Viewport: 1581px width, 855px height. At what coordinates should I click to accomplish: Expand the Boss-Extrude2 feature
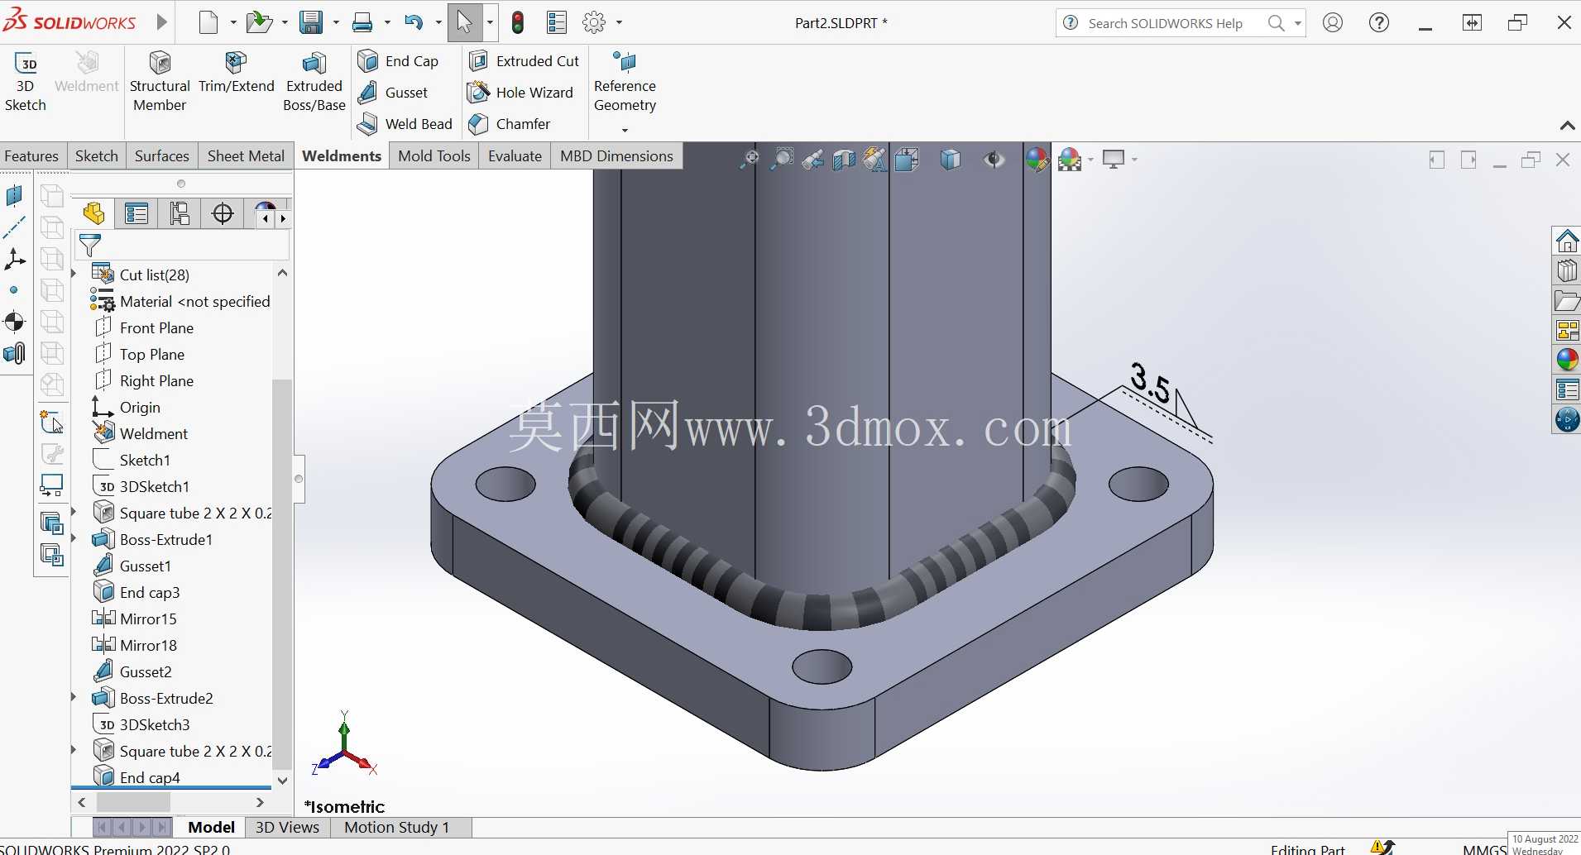click(x=74, y=697)
